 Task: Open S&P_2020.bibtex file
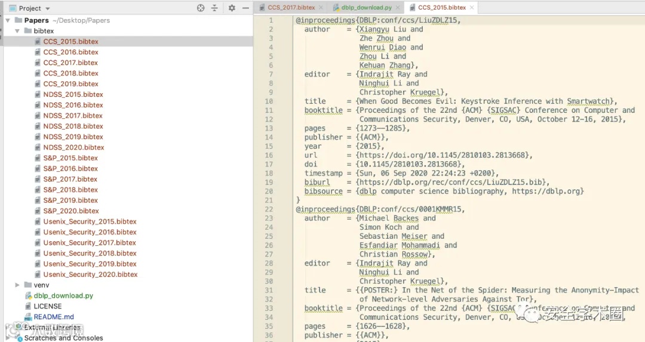[71, 211]
